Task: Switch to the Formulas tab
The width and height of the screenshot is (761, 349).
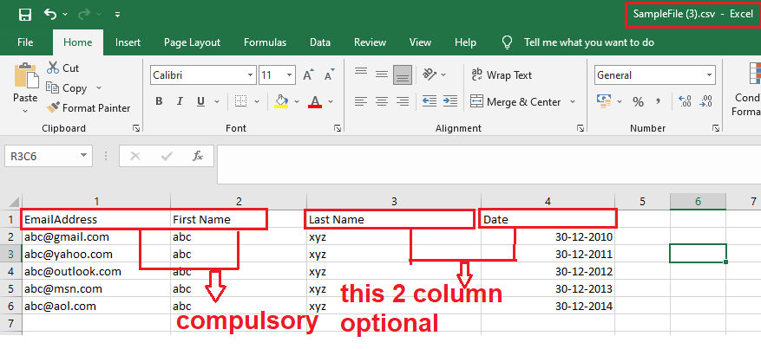Action: [265, 42]
